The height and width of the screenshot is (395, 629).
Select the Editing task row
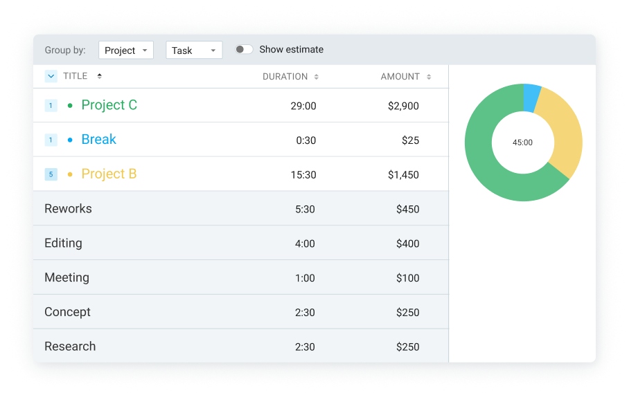point(240,243)
